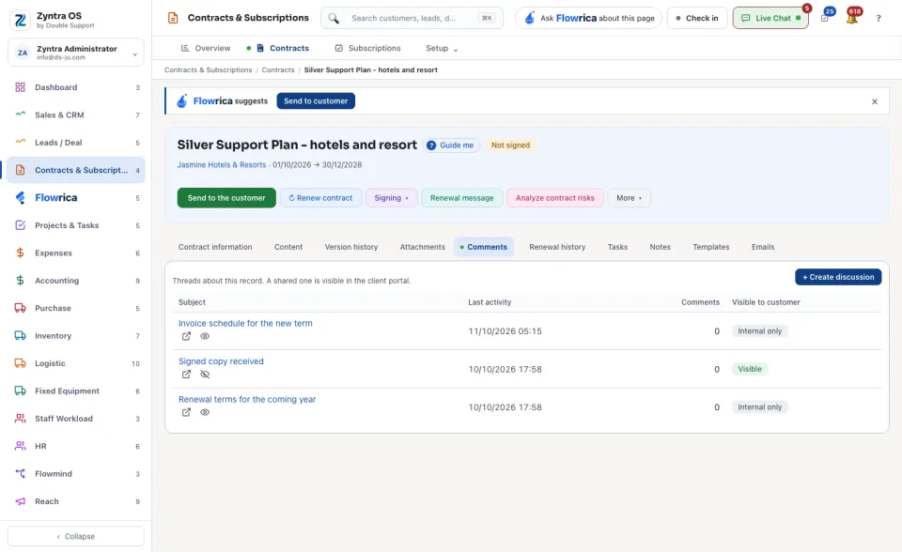
Task: Click the help question mark icon
Action: coord(879,19)
